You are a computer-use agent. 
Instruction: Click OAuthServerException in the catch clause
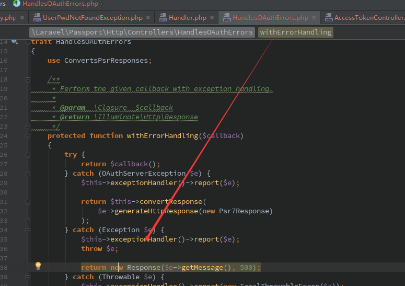pyautogui.click(x=144, y=174)
